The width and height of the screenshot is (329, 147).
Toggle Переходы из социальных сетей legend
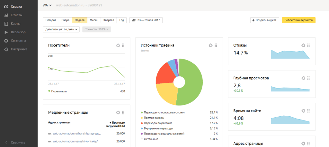(x=164, y=134)
